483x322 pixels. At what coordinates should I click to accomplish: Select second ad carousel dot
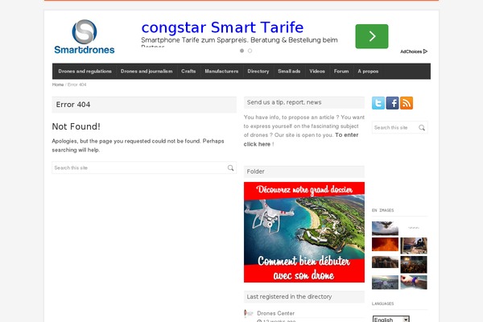[x=250, y=51]
